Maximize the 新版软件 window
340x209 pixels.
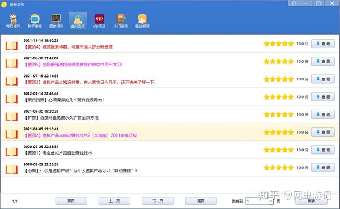coord(318,3)
